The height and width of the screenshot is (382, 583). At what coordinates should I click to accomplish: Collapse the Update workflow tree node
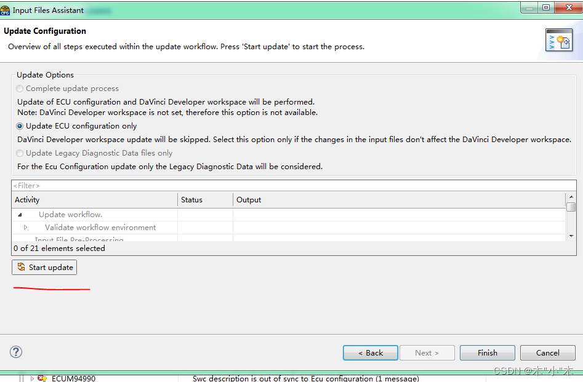[20, 215]
